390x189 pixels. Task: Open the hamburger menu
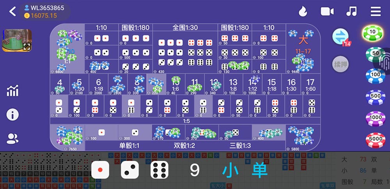pos(376,12)
